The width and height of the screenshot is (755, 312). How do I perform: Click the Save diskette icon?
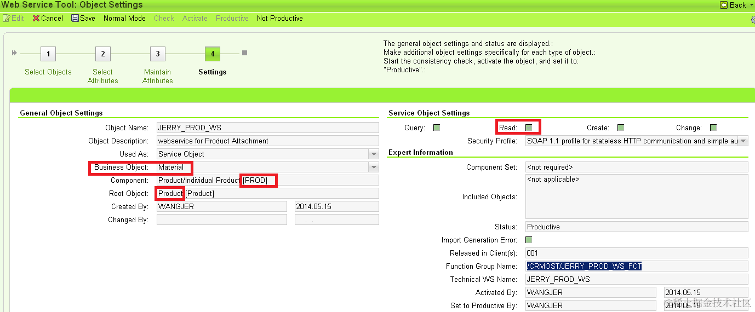click(75, 18)
